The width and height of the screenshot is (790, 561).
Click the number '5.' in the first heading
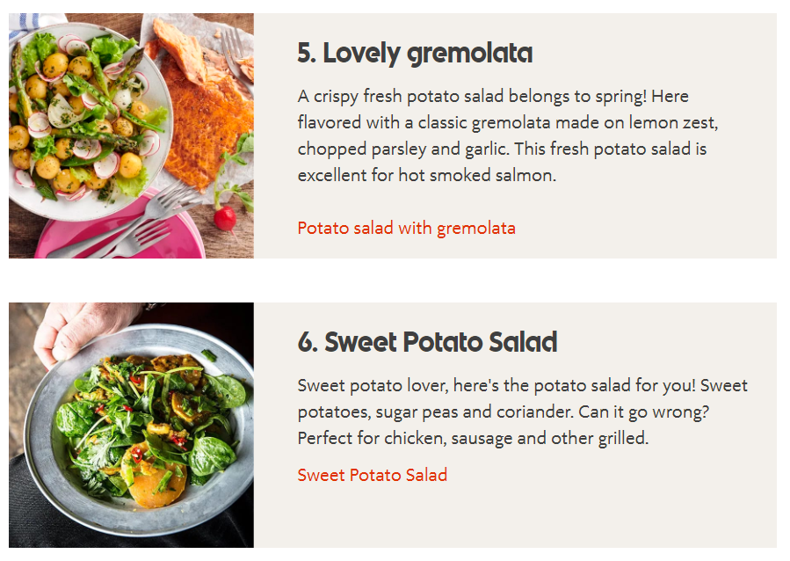tap(307, 53)
